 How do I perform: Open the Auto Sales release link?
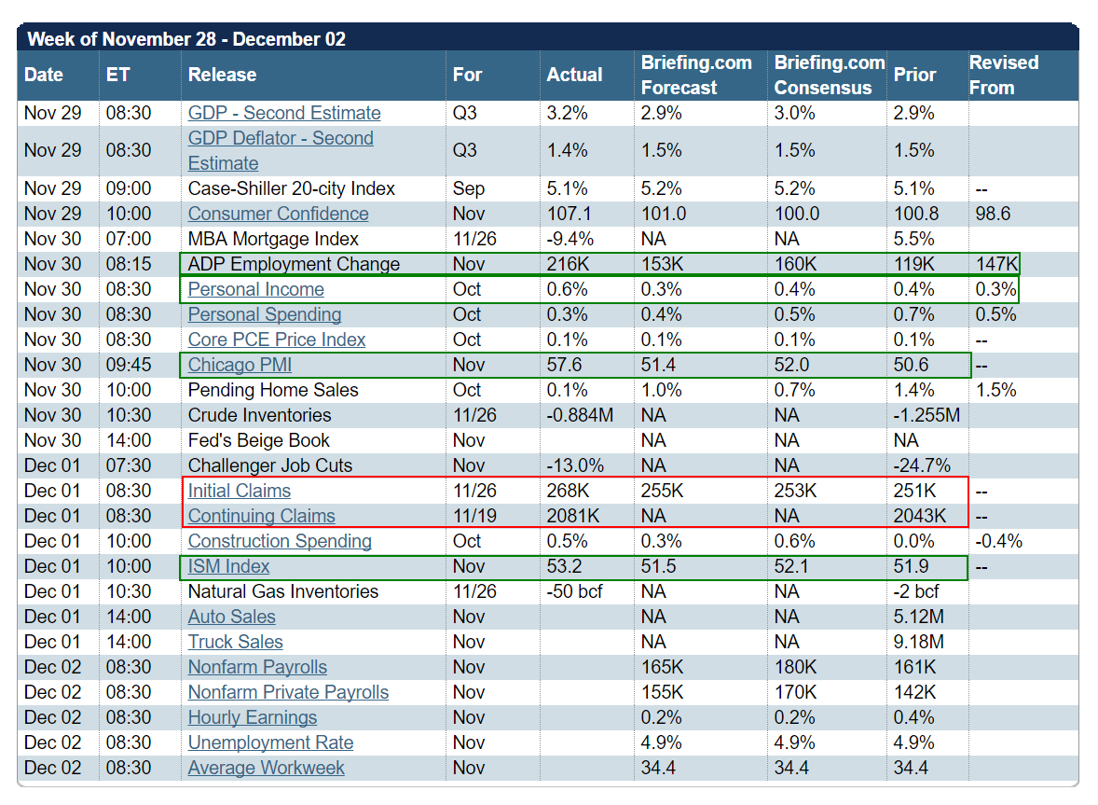click(x=231, y=617)
